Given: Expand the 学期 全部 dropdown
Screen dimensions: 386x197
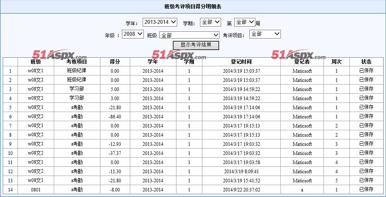Looking at the screenshot, I should [210, 22].
